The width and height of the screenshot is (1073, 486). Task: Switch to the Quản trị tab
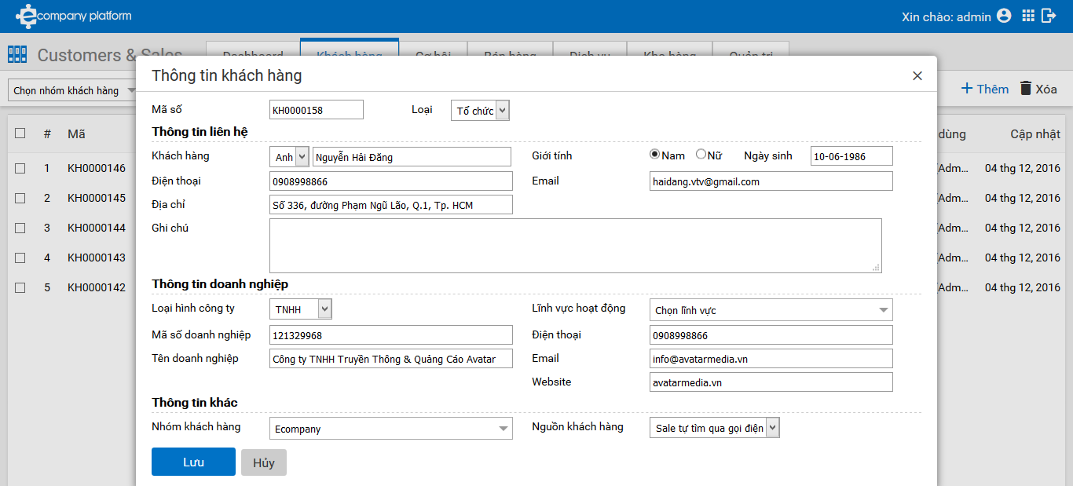click(751, 49)
